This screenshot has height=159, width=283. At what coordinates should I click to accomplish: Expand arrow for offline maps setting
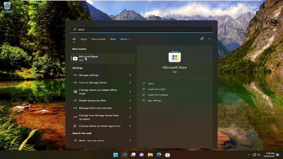(x=130, y=91)
